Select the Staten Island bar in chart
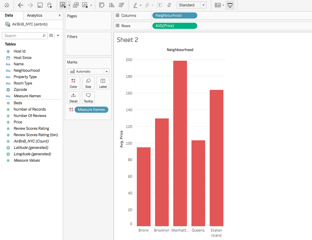 tap(217, 158)
